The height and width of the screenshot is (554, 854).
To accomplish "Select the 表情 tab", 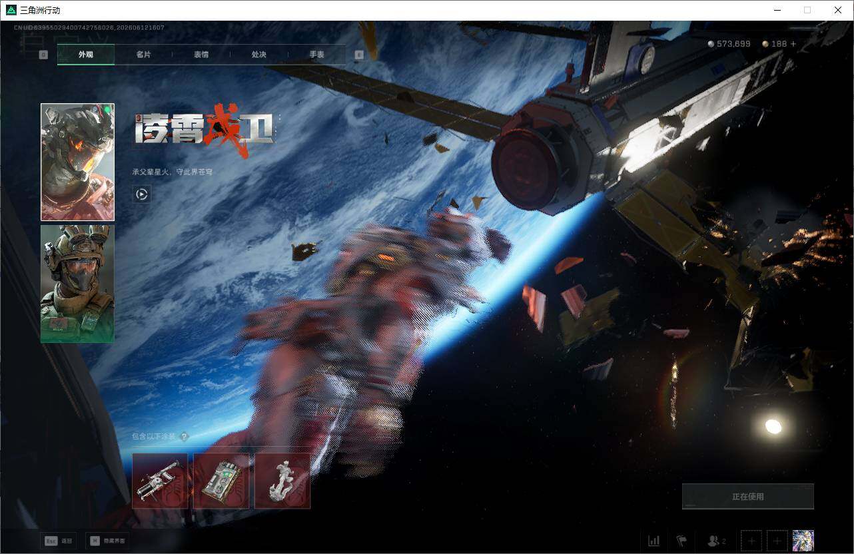I will point(201,55).
